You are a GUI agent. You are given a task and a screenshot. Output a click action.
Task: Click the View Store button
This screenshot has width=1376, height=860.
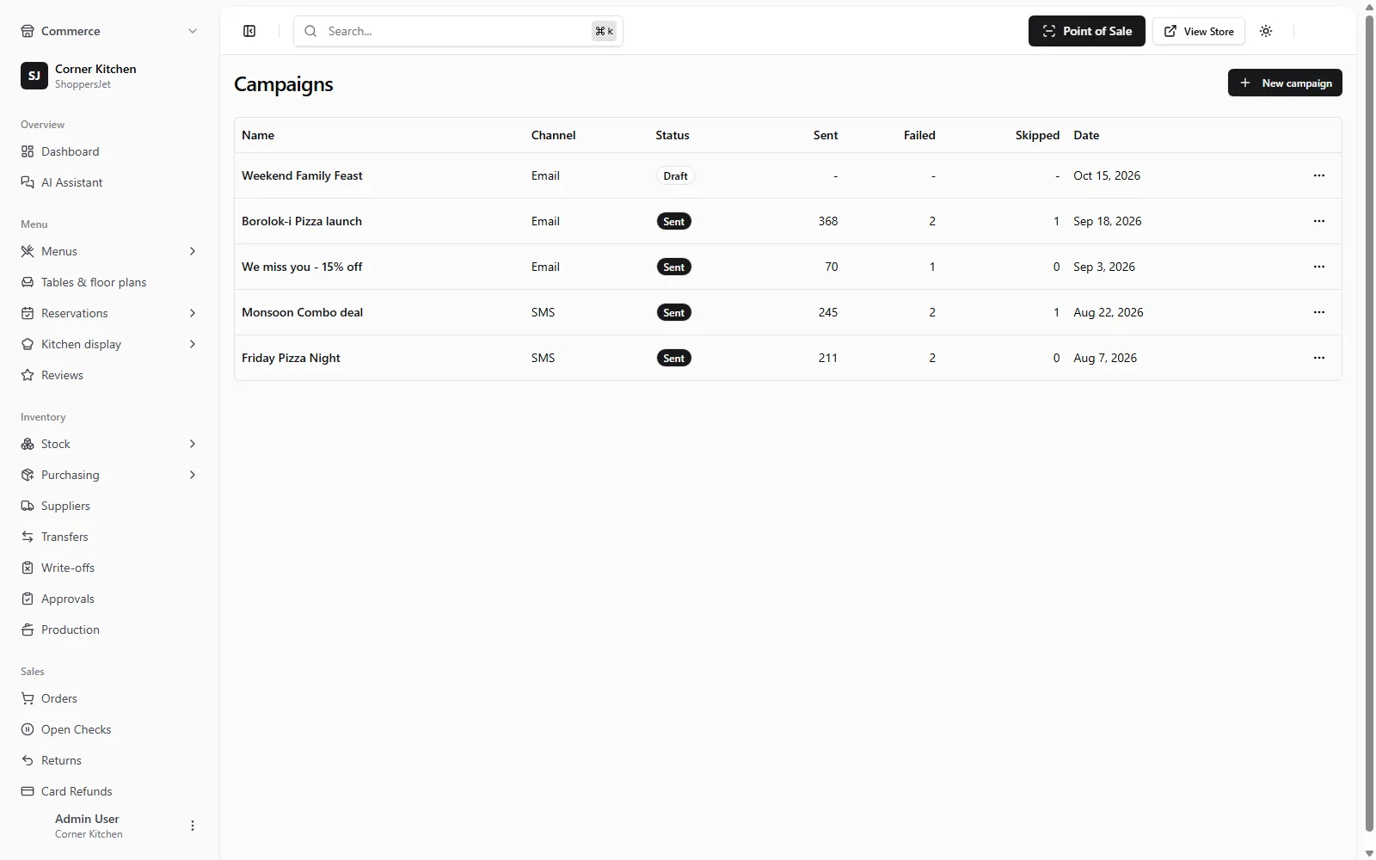(1199, 31)
